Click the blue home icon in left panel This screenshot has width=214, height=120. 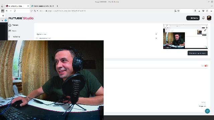click(x=6, y=20)
